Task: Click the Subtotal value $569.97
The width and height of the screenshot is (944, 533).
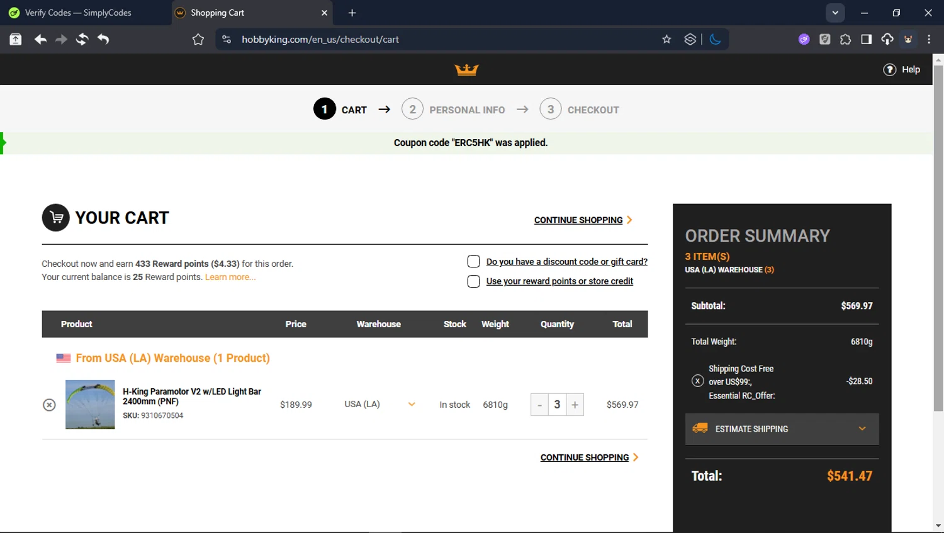Action: point(857,306)
